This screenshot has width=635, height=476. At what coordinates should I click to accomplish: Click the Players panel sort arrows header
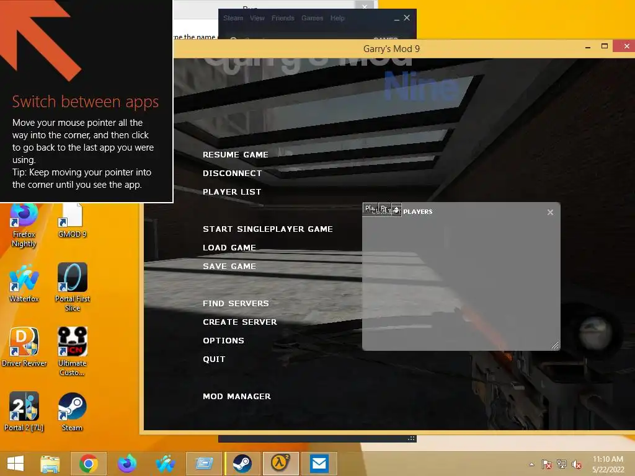coord(396,209)
